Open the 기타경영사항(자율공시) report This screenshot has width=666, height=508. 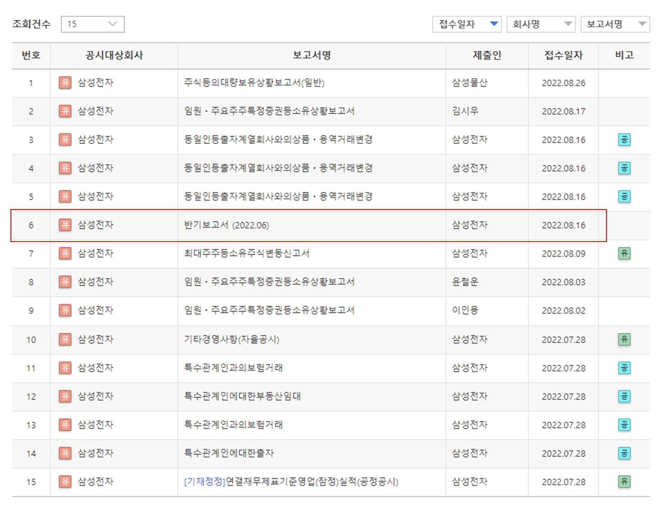231,340
